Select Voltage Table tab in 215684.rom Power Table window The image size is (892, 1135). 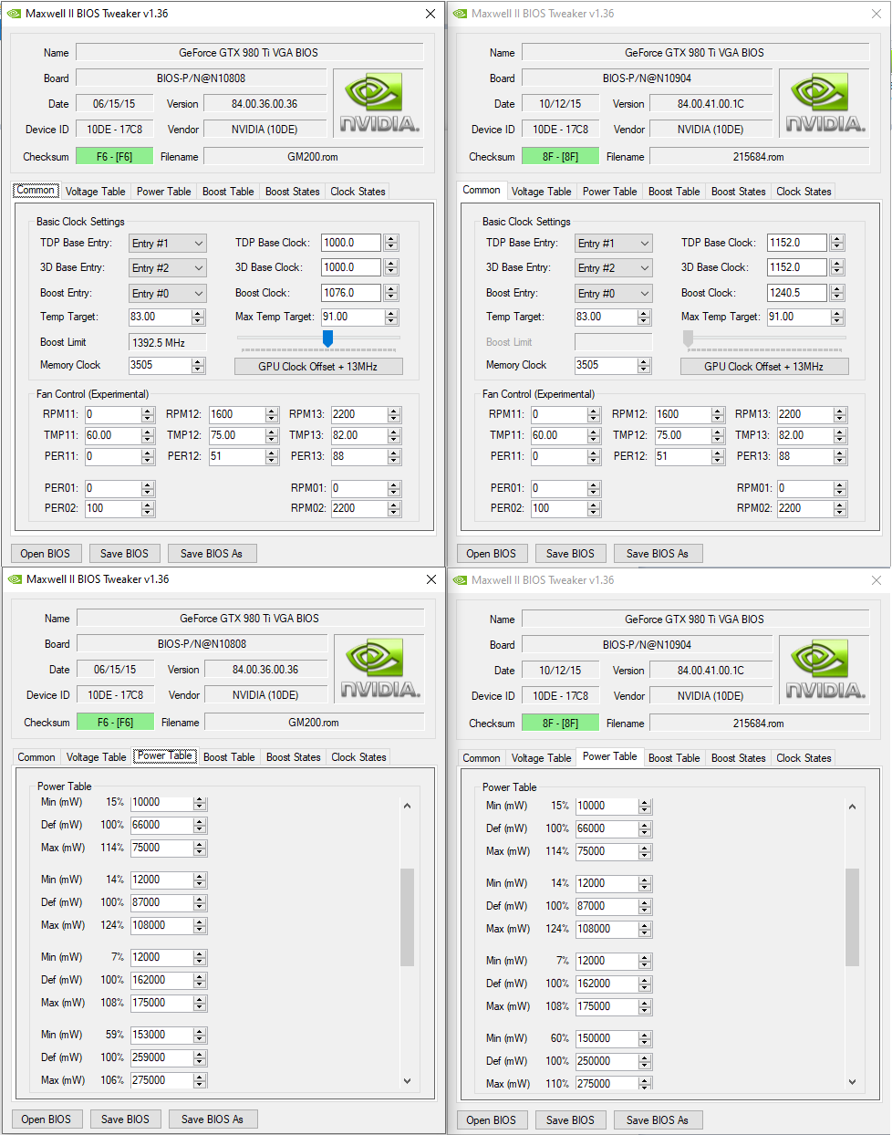pyautogui.click(x=541, y=758)
